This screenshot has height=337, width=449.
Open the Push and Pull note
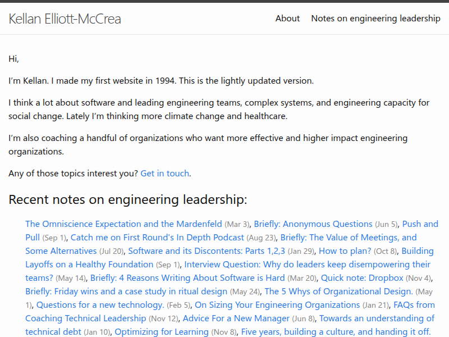tap(420, 224)
